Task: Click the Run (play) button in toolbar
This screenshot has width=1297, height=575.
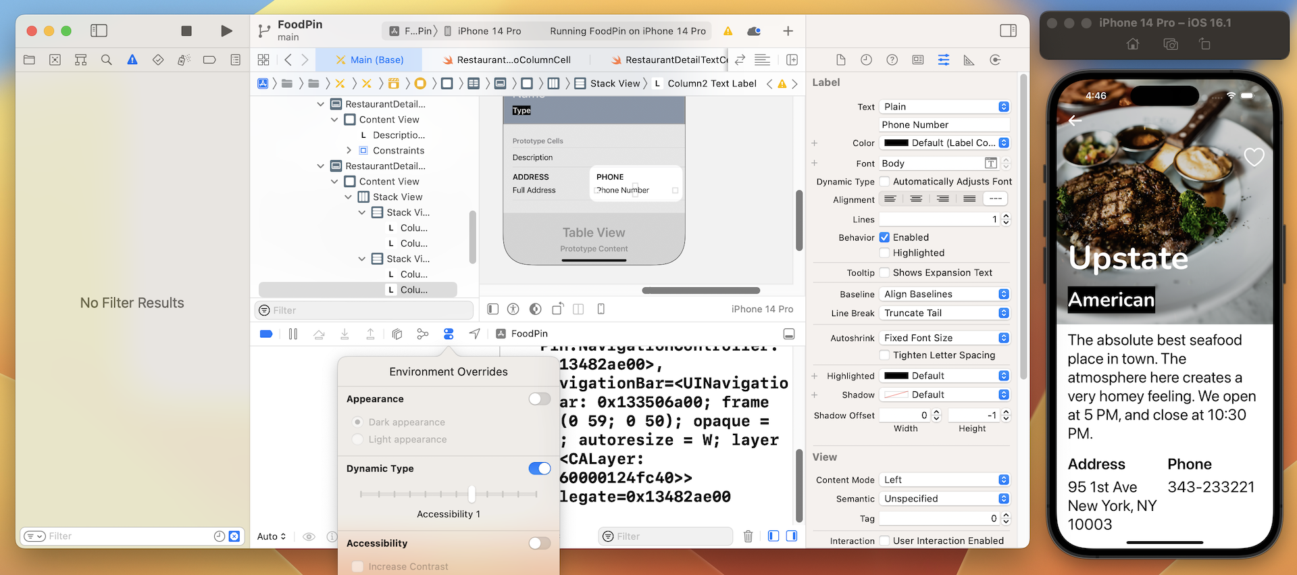Action: (226, 31)
